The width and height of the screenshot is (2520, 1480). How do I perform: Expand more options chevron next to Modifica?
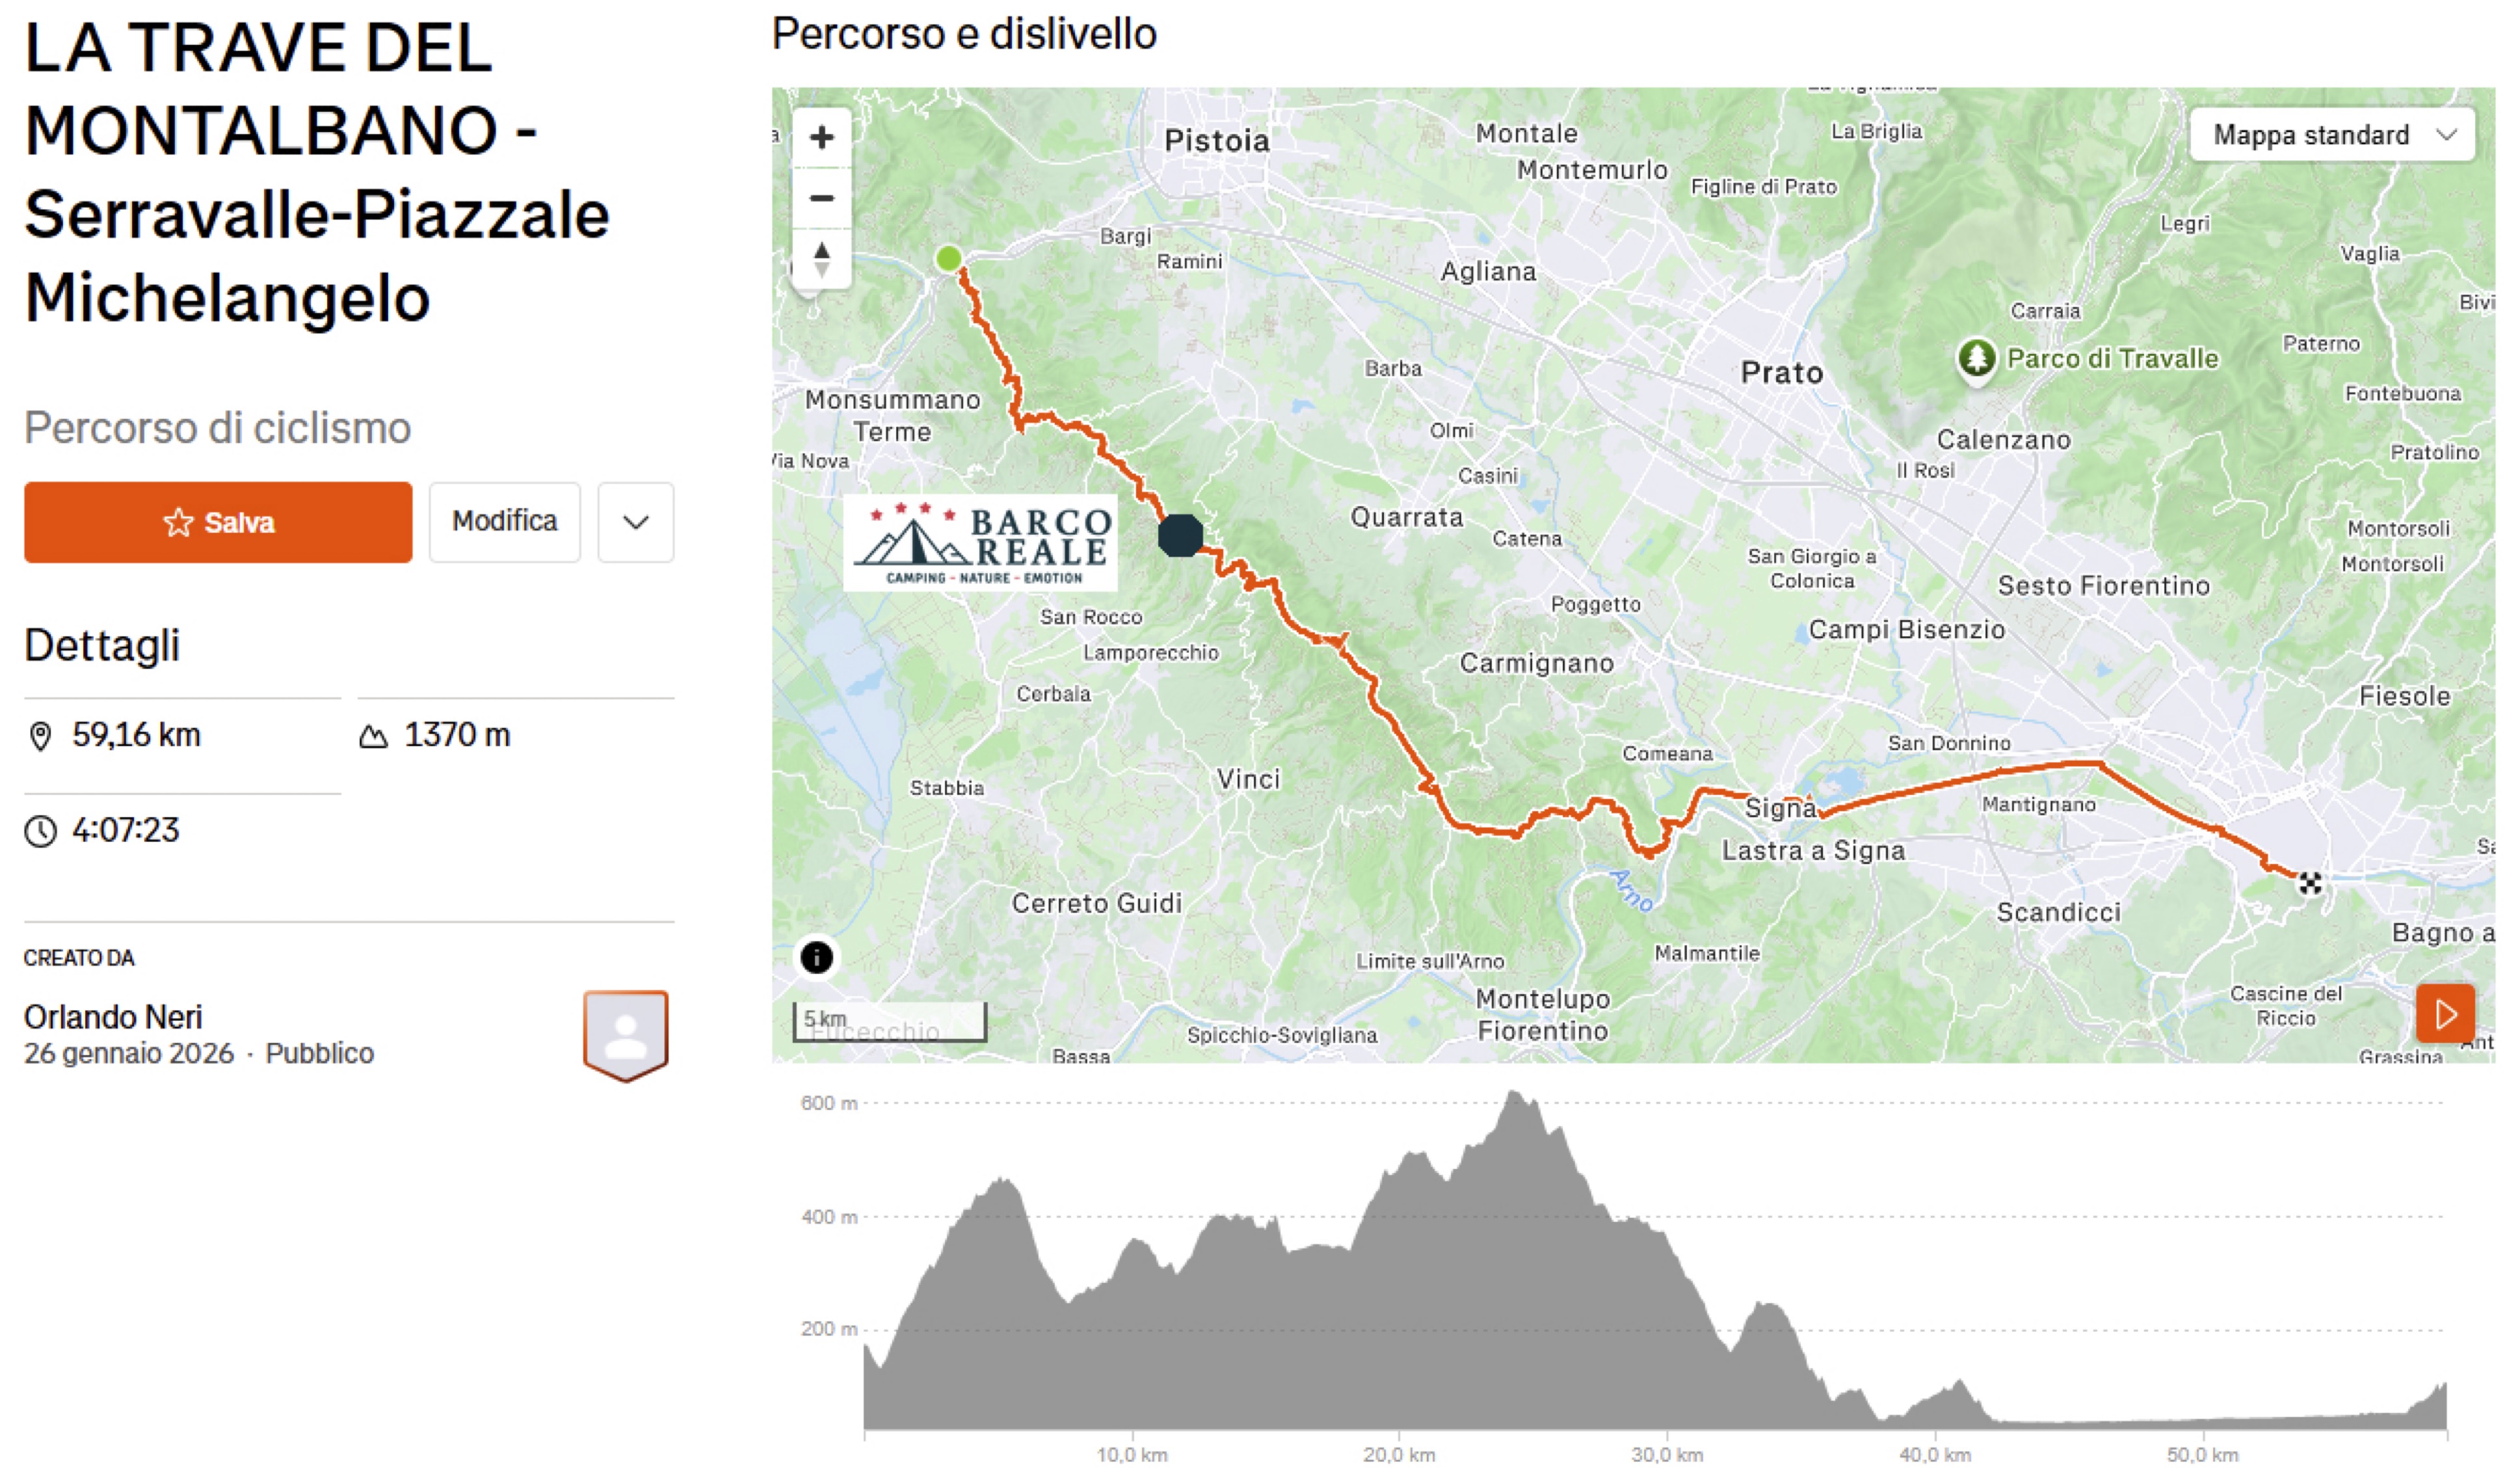coord(636,522)
